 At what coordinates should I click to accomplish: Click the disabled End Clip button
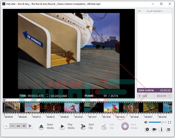coord(104,126)
